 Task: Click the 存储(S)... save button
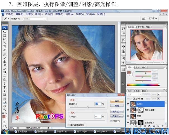pyautogui.click(x=117, y=116)
